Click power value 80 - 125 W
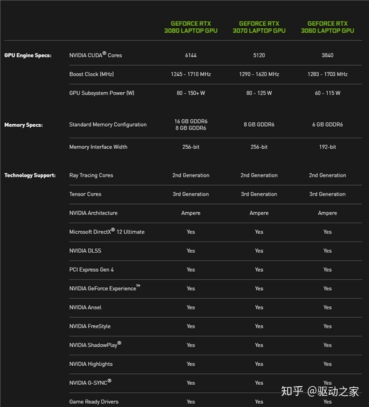369x407 pixels. click(x=259, y=93)
